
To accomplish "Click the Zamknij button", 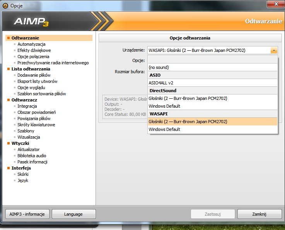I will click(x=259, y=214).
